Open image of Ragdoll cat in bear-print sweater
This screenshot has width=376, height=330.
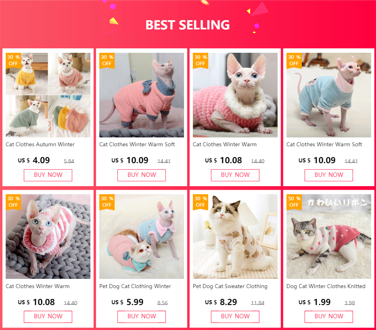235,237
